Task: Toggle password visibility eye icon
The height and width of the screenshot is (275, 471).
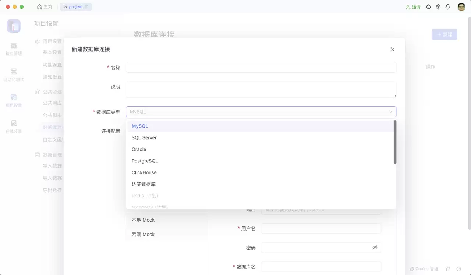Action: pos(375,247)
